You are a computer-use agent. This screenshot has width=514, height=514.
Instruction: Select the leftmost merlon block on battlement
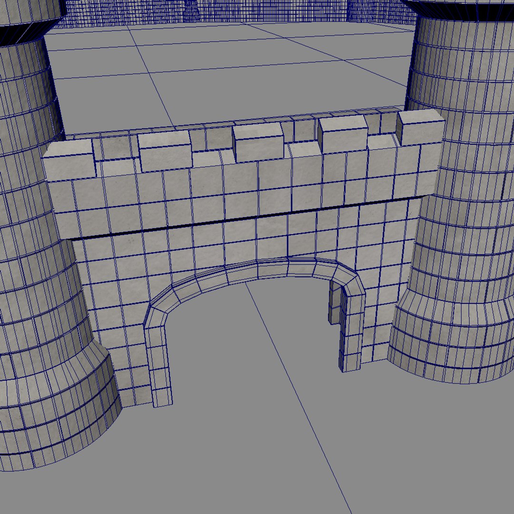(69, 160)
